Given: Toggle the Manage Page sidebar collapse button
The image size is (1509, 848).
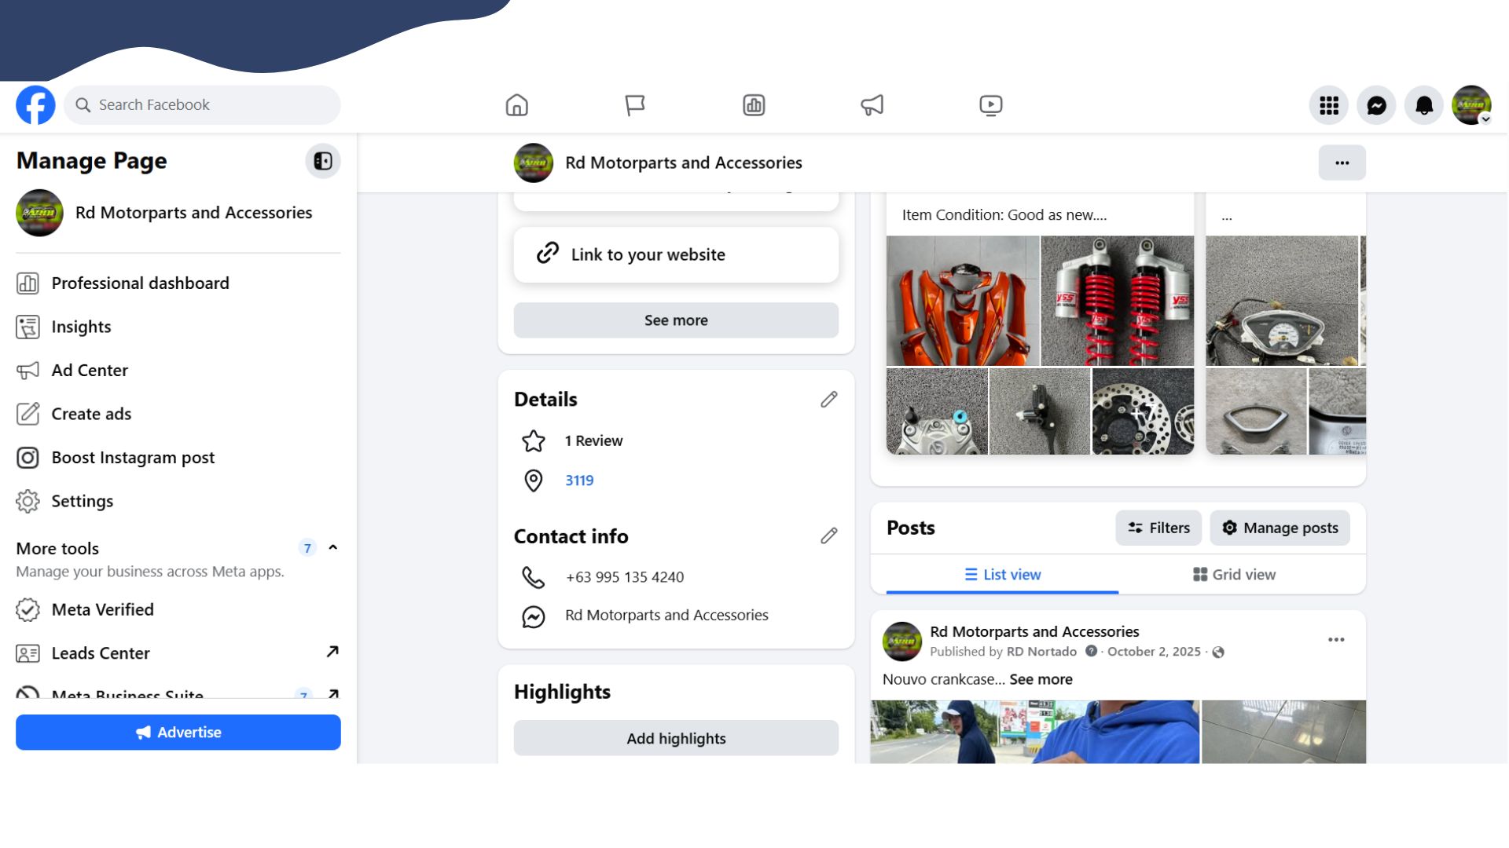Looking at the screenshot, I should (x=322, y=161).
